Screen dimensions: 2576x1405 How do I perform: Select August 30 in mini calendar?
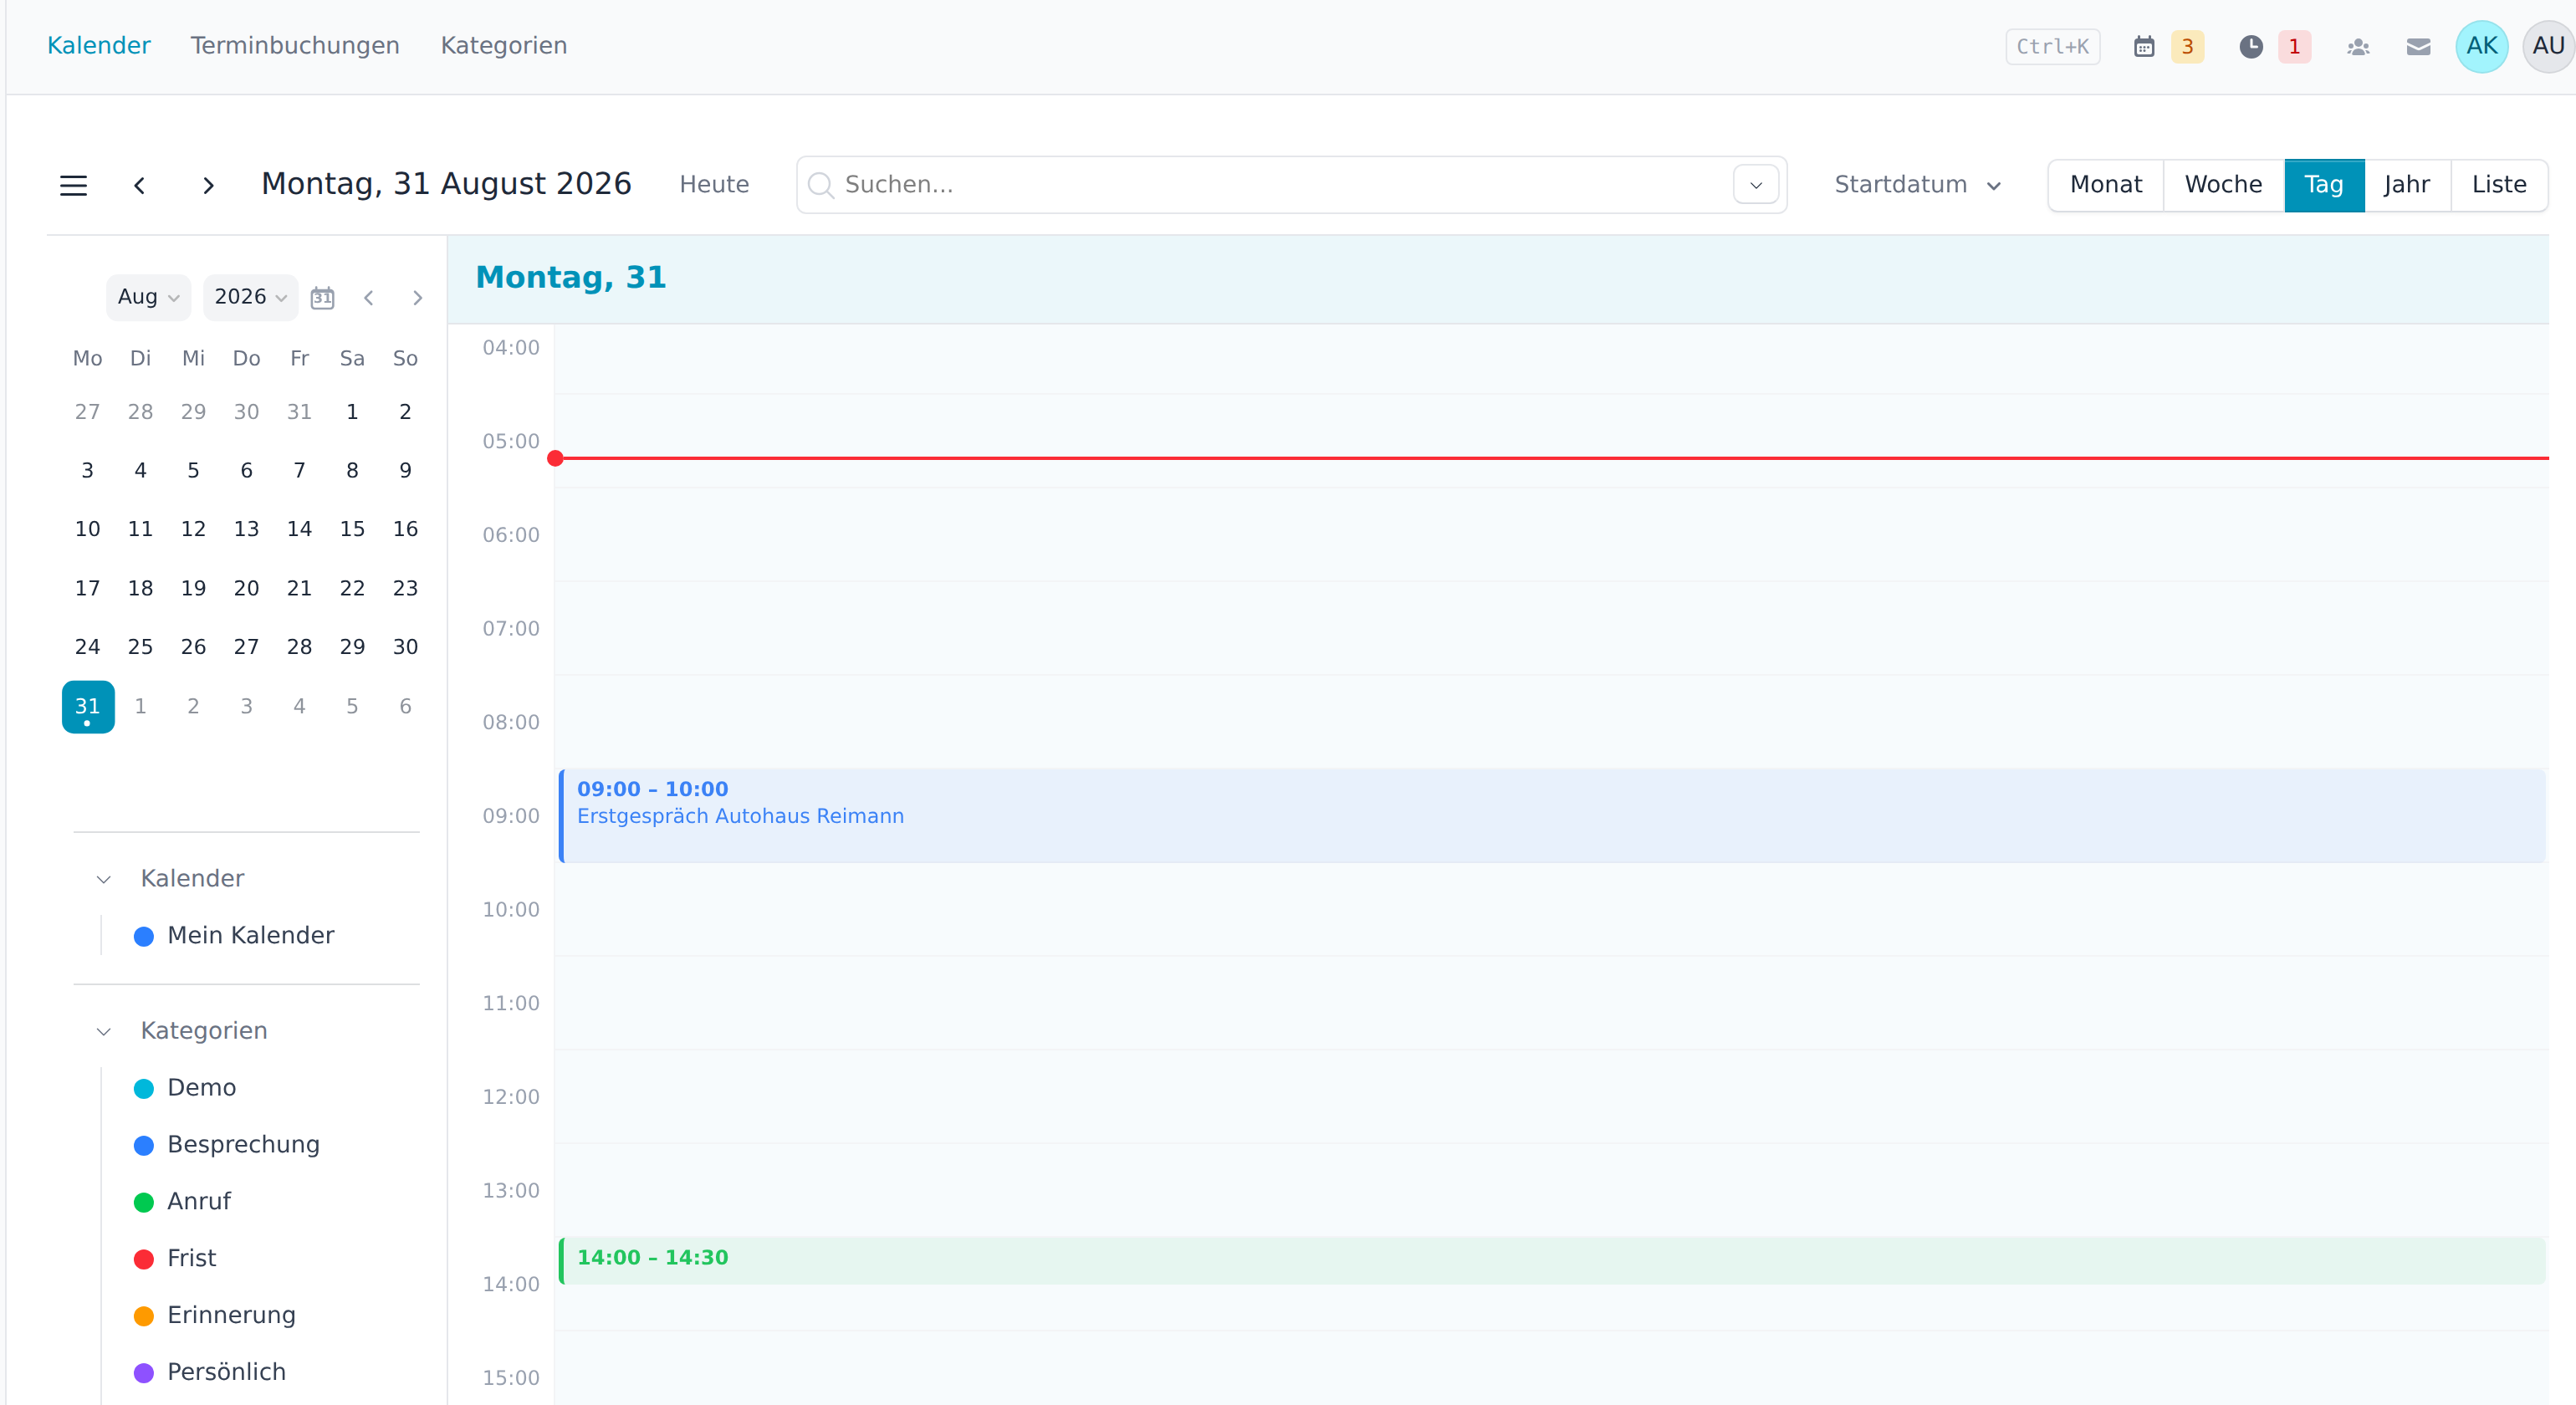pyautogui.click(x=405, y=647)
